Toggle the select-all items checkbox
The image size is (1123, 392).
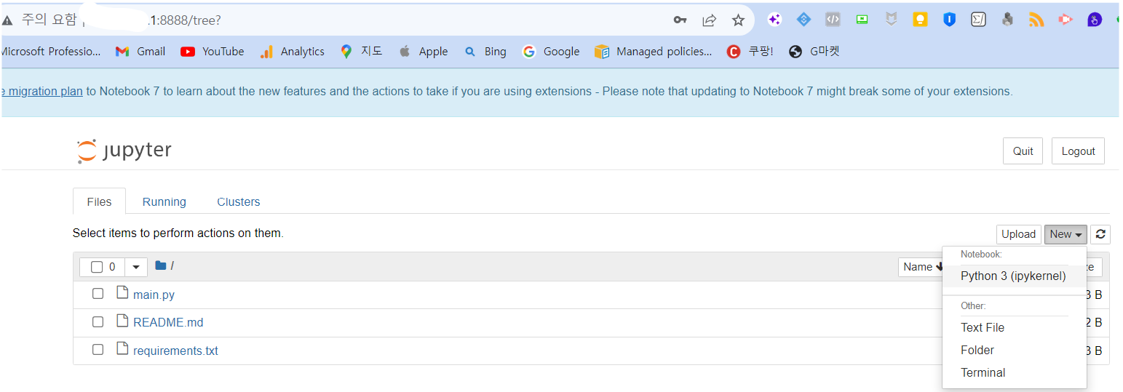97,267
